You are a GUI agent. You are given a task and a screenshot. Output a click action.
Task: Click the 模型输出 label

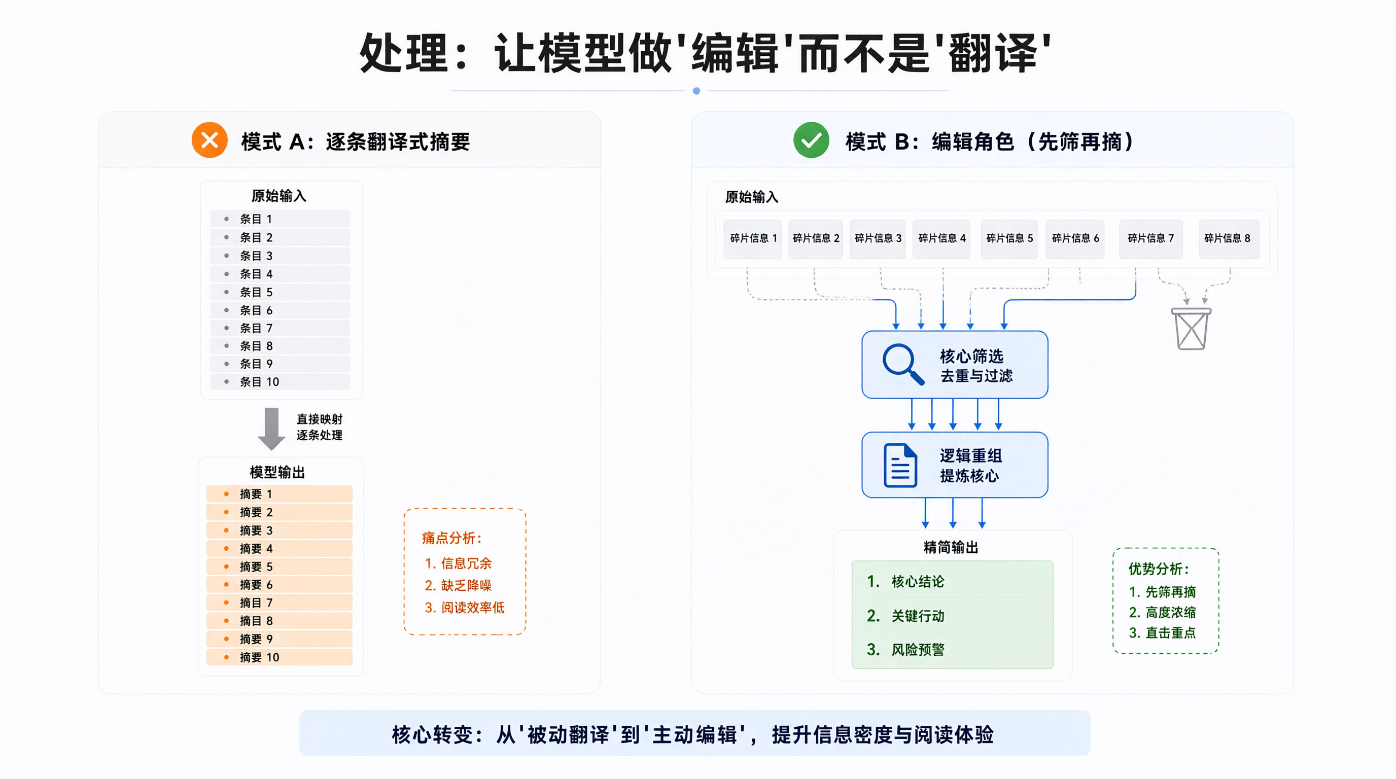tap(277, 472)
